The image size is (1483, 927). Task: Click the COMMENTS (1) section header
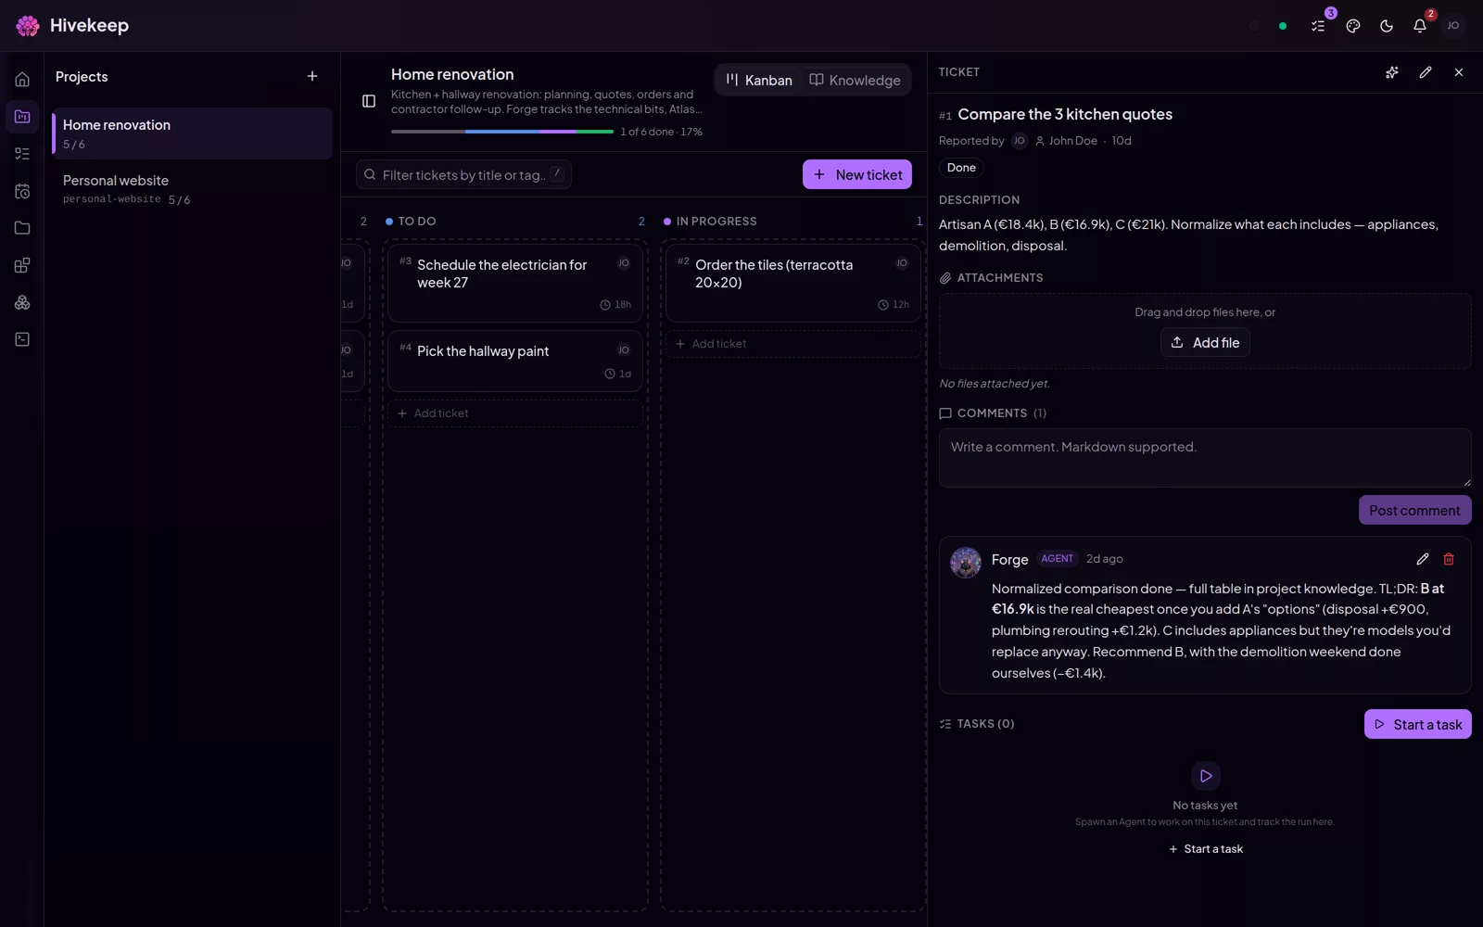tap(993, 413)
